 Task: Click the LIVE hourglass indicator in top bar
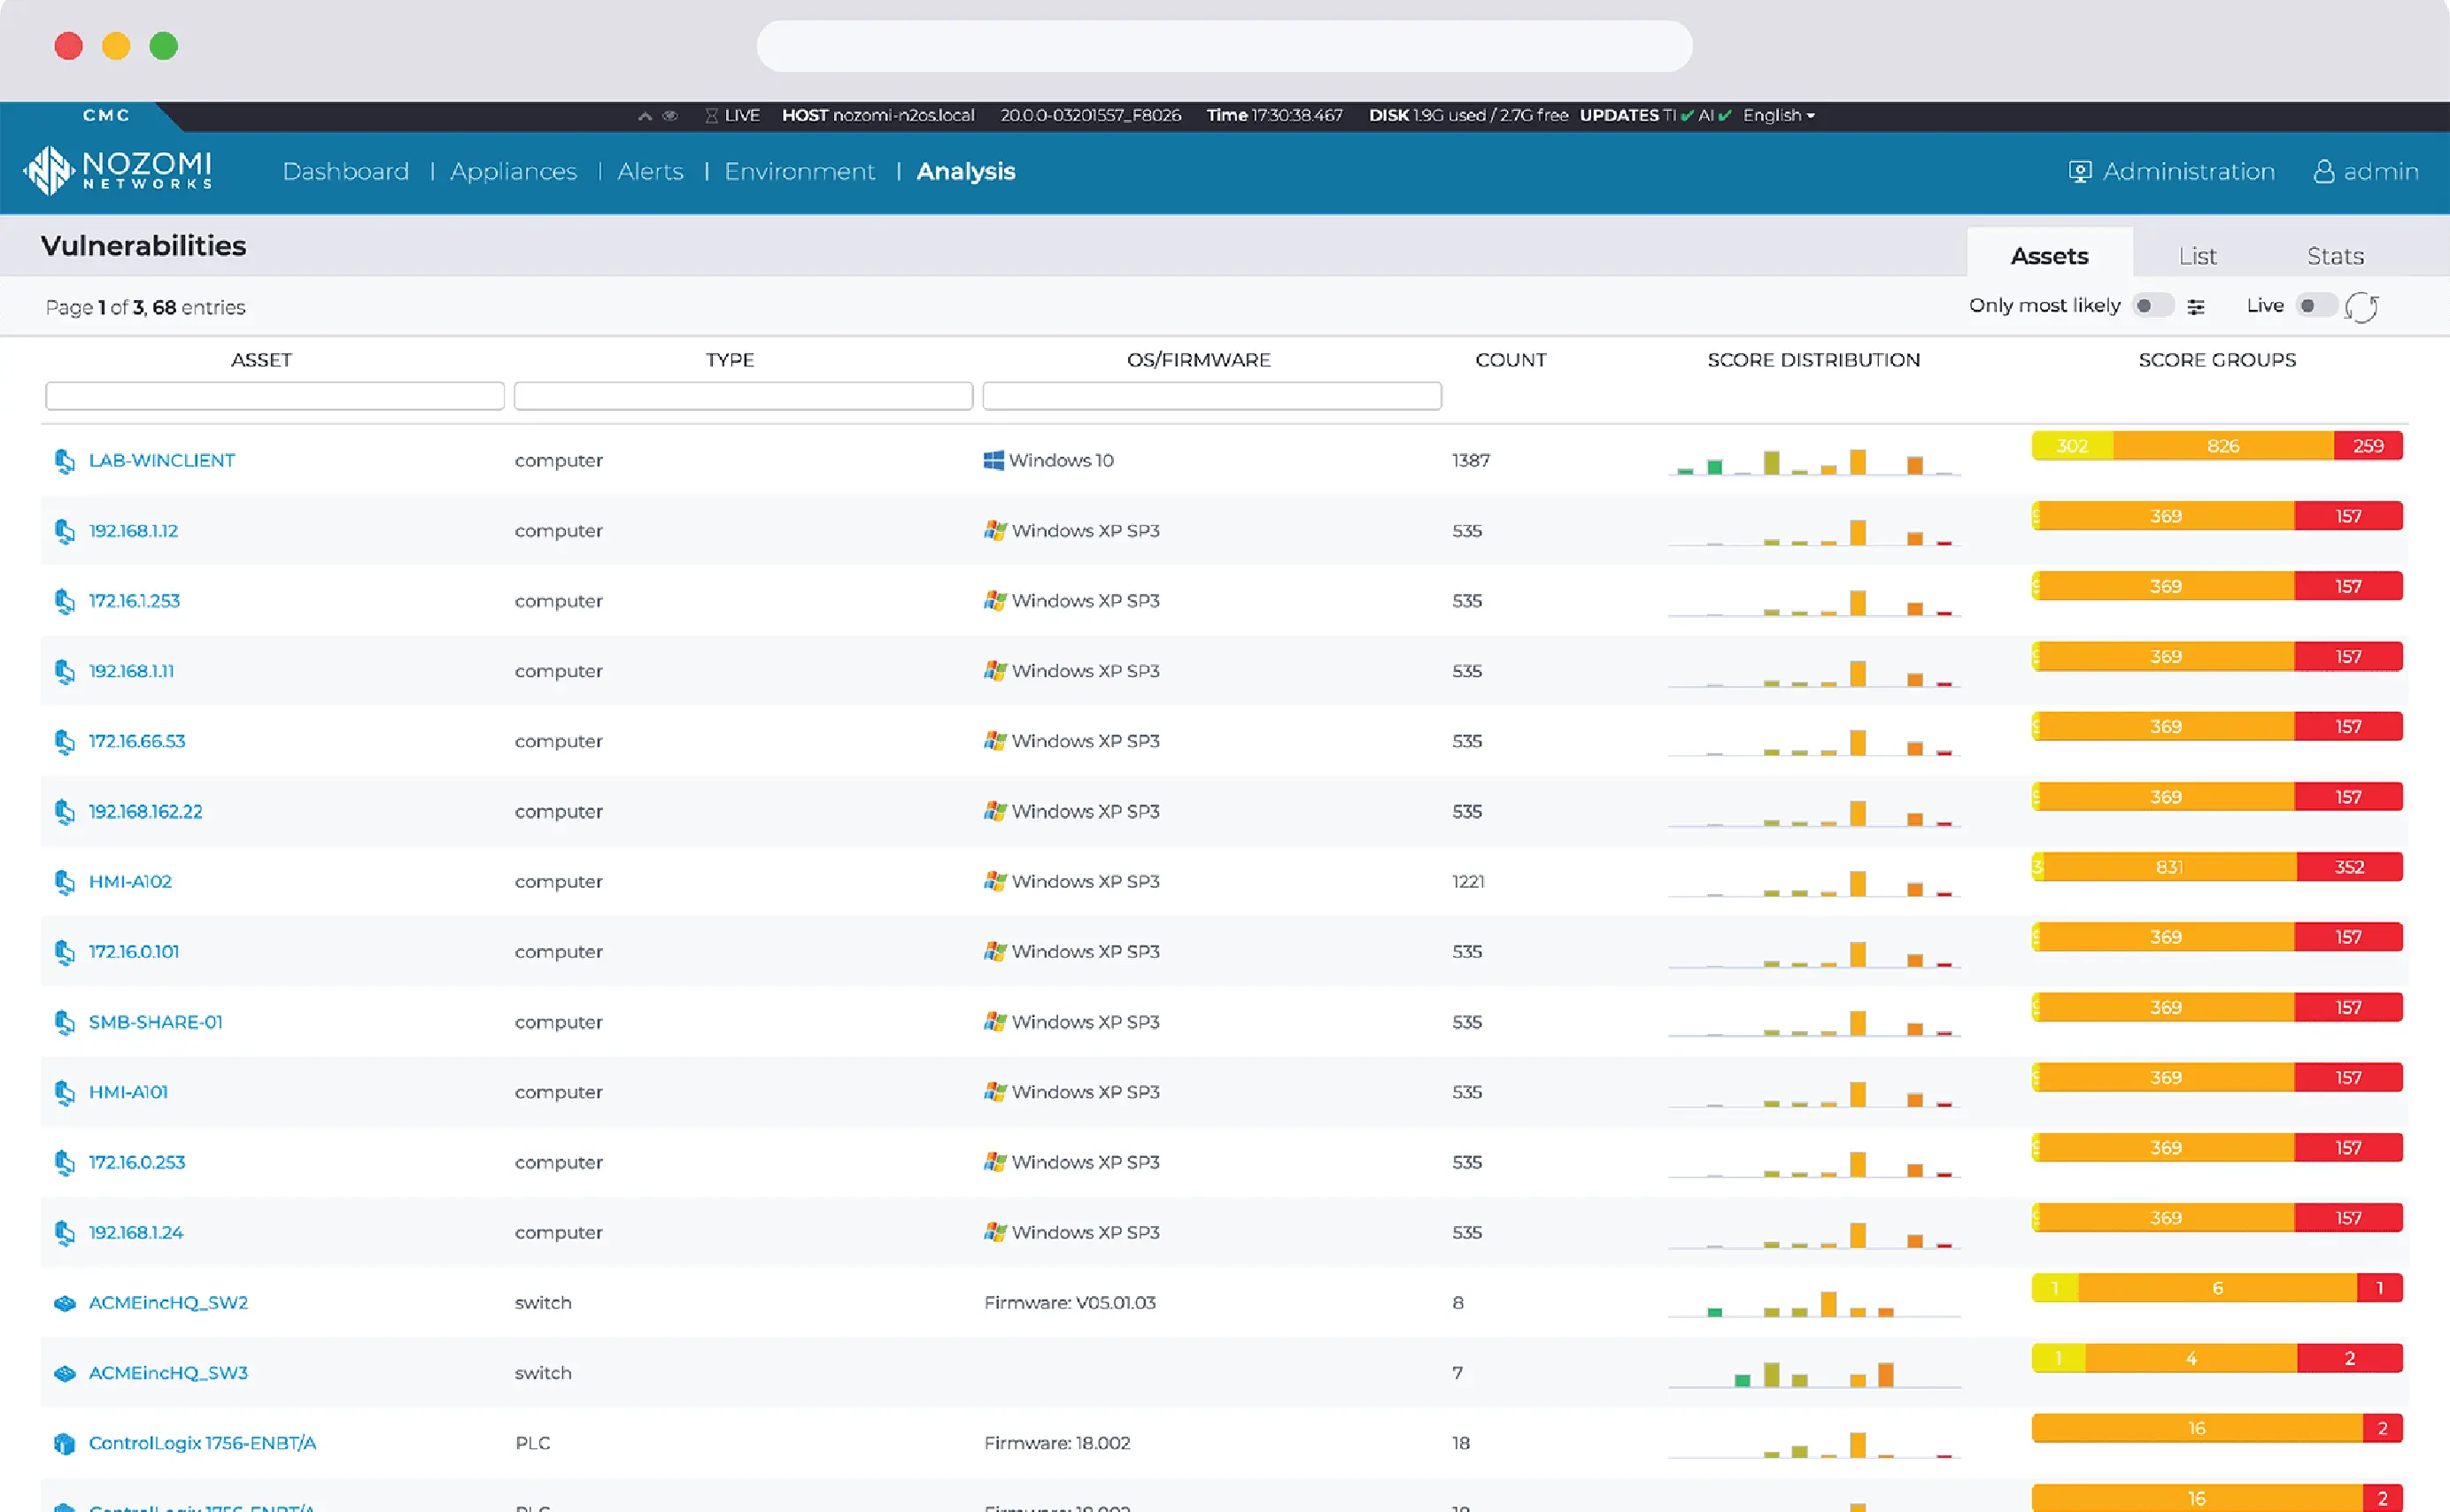[711, 115]
